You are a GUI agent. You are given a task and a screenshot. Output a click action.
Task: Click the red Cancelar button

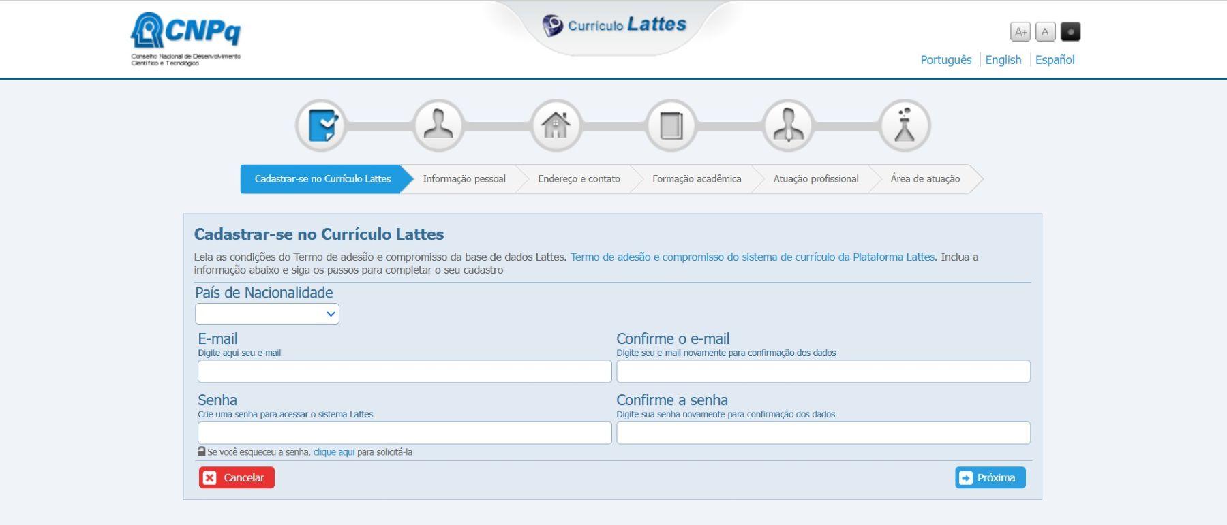(237, 477)
